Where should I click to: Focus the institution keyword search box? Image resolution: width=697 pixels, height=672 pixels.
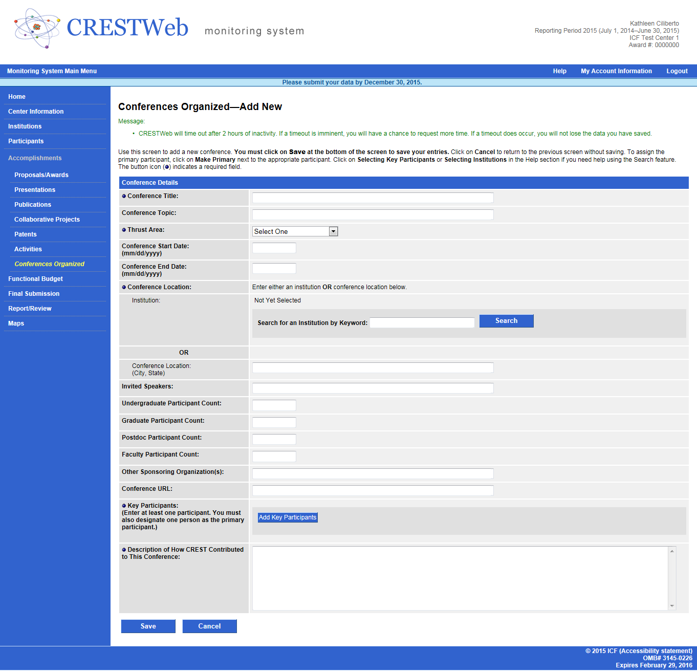(x=422, y=322)
